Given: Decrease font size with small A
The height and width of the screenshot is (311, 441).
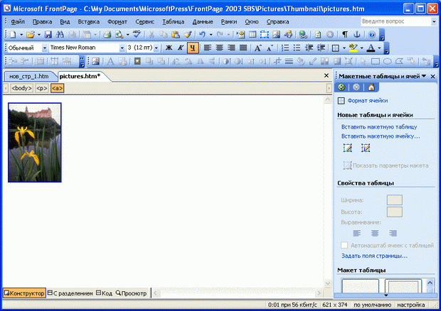Looking at the screenshot, I should tap(270, 48).
